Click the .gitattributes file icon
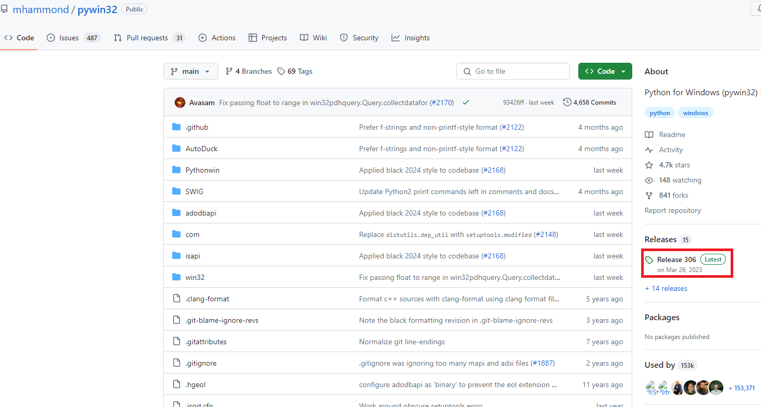 tap(176, 342)
